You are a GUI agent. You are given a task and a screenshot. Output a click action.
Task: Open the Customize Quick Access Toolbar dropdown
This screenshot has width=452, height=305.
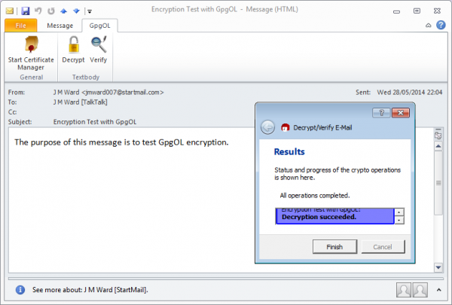(90, 11)
